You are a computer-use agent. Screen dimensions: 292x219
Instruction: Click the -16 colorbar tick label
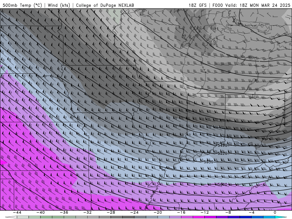[181, 212]
